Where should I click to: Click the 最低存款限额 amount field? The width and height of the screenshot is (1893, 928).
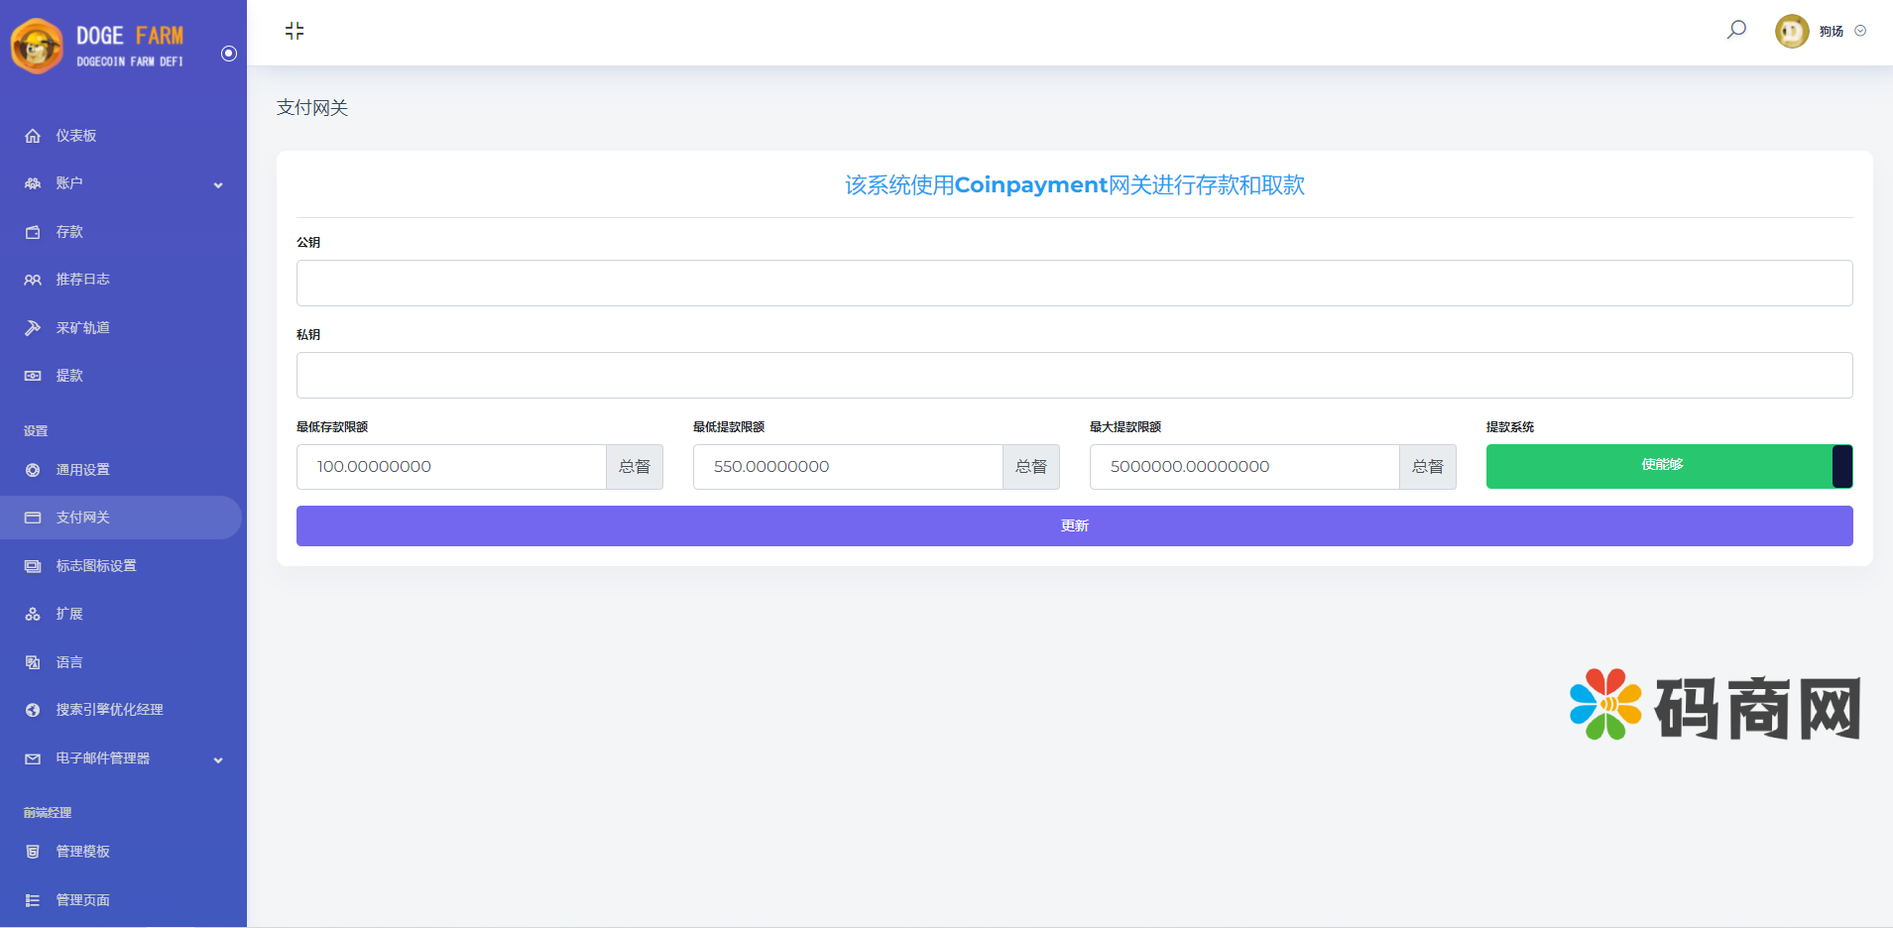451,467
